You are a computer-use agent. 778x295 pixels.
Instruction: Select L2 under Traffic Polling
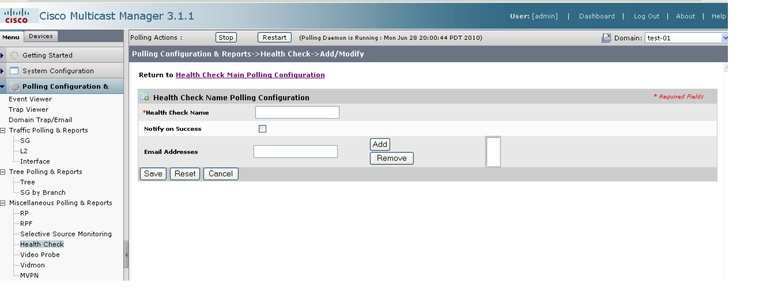point(24,151)
